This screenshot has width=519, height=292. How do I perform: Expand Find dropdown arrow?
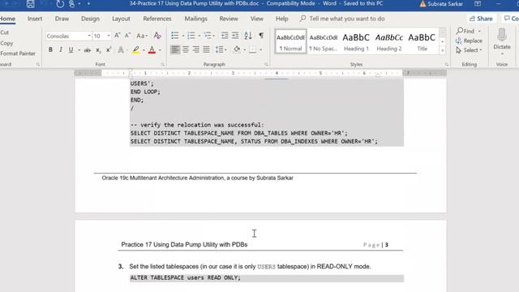pos(479,31)
